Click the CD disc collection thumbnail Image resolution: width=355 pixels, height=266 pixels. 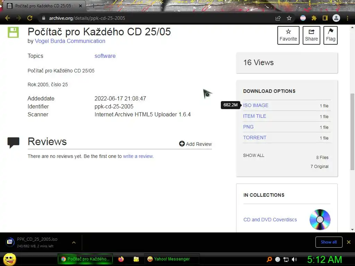tap(320, 219)
